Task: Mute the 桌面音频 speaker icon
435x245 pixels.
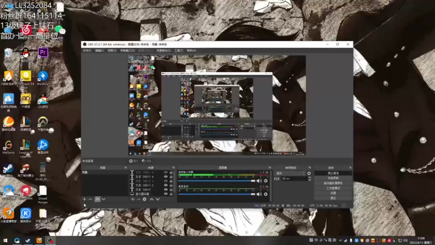Action: (259, 194)
